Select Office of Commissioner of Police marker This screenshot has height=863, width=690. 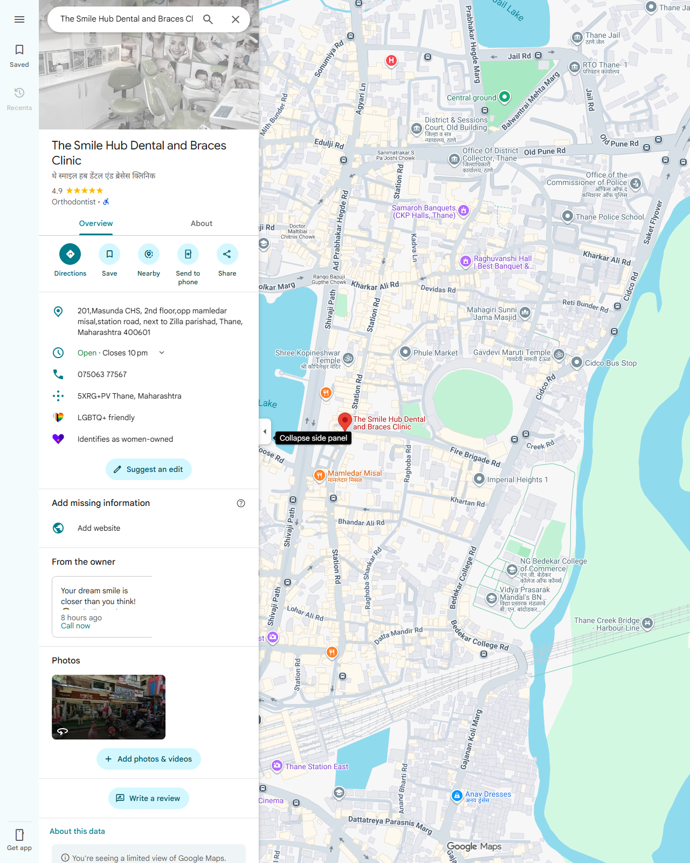click(x=636, y=183)
